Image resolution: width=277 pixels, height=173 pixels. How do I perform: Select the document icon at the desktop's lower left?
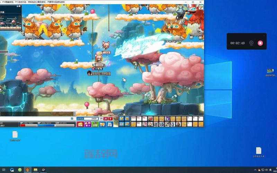(15, 135)
